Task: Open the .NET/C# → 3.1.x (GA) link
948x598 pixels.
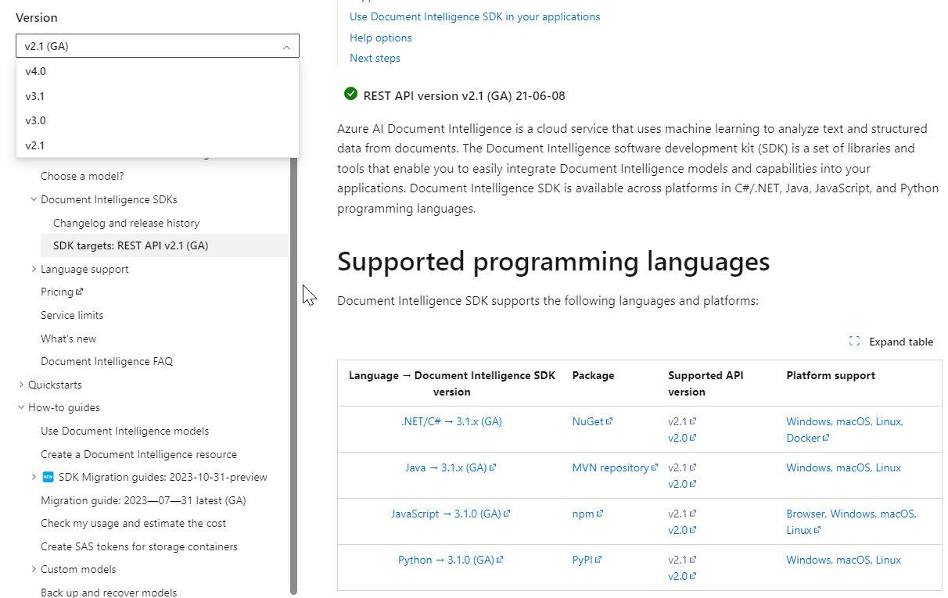Action: [451, 421]
